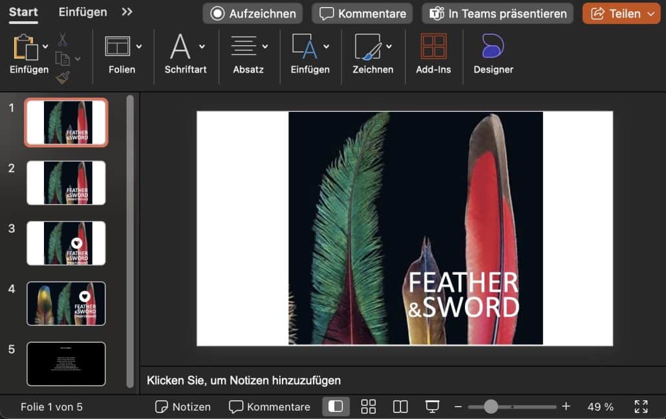The image size is (666, 419).
Task: Switch to the Einfügen ribbon tab
Action: coord(83,12)
